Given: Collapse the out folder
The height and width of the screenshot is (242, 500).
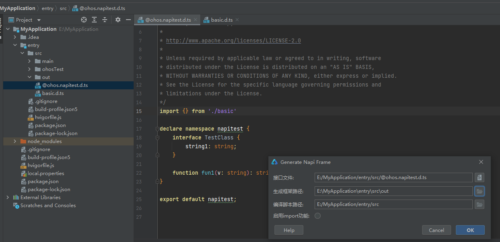Looking at the screenshot, I should [x=30, y=77].
